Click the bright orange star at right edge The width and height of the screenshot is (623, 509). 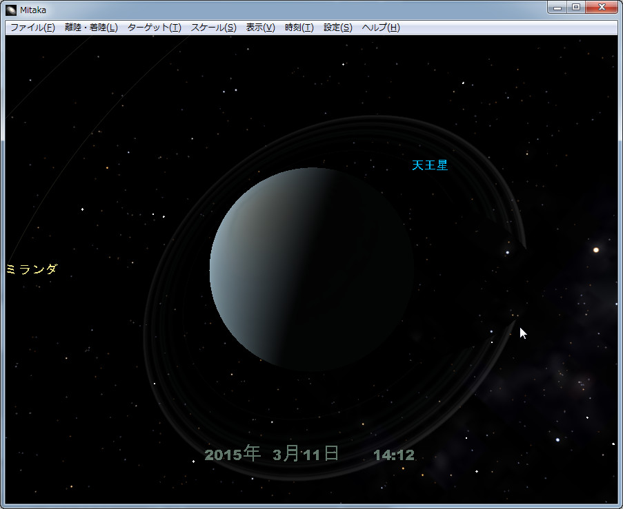(595, 250)
